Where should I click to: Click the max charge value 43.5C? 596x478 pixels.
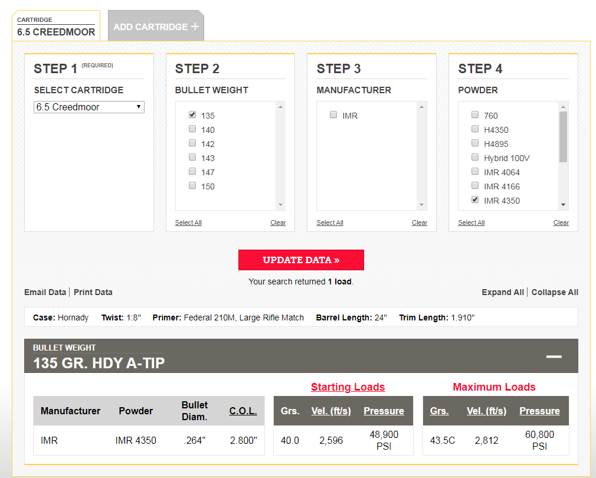tap(443, 440)
